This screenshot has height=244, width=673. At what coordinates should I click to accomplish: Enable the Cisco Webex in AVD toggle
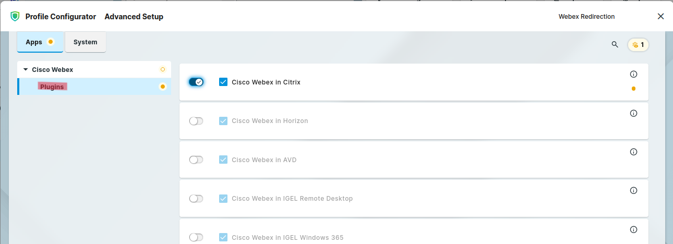pyautogui.click(x=196, y=160)
